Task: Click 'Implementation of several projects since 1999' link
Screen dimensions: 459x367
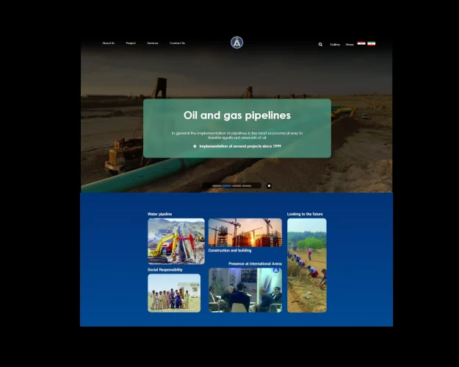Action: (x=240, y=146)
